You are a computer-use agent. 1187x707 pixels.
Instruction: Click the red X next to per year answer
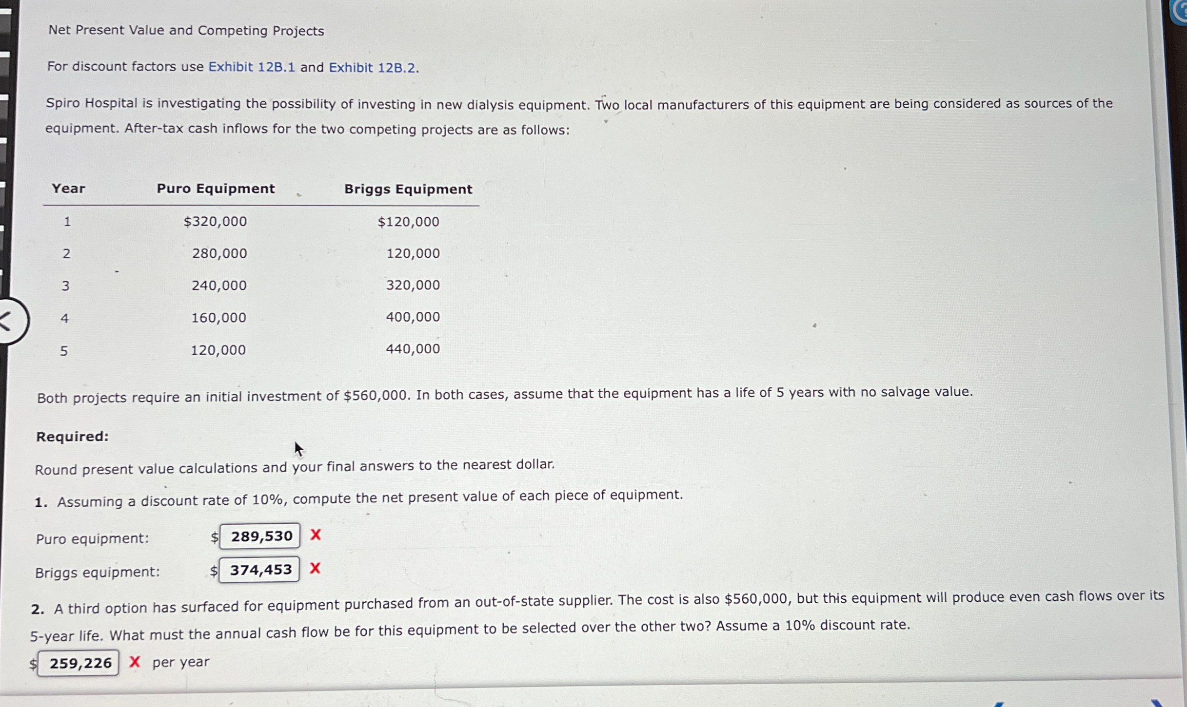point(135,662)
